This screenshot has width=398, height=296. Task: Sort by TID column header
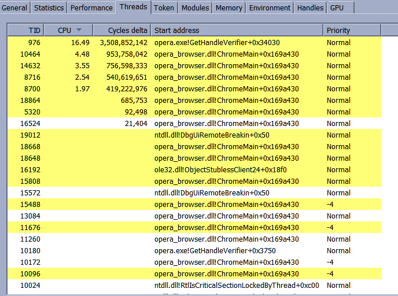[25, 30]
